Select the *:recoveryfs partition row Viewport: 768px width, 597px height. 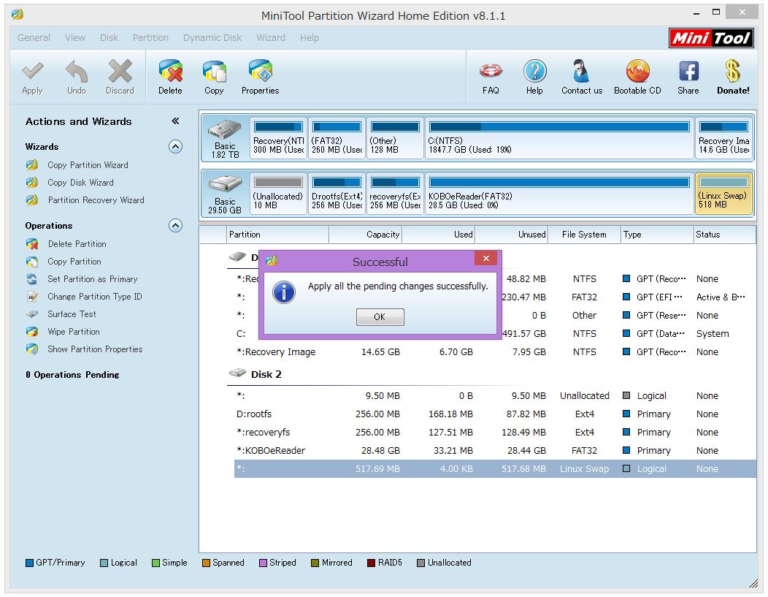point(495,433)
